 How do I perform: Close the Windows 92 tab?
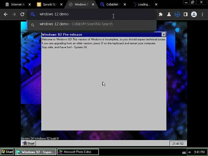pos(93,4)
